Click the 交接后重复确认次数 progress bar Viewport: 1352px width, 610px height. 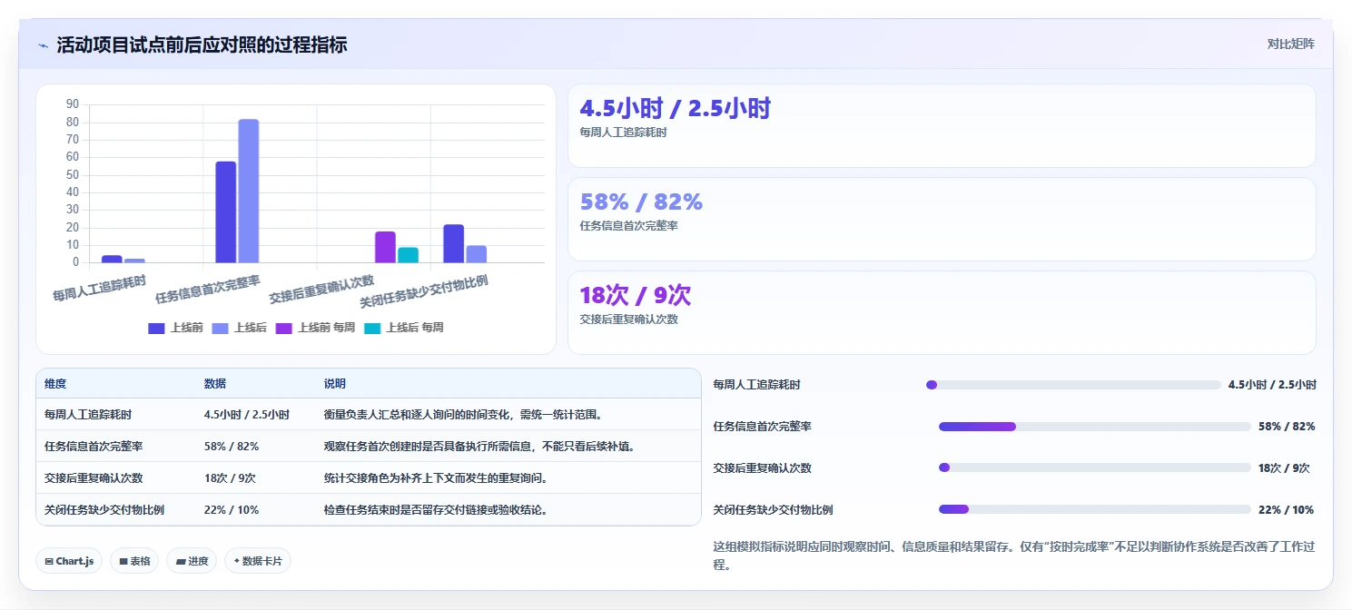(x=1095, y=467)
